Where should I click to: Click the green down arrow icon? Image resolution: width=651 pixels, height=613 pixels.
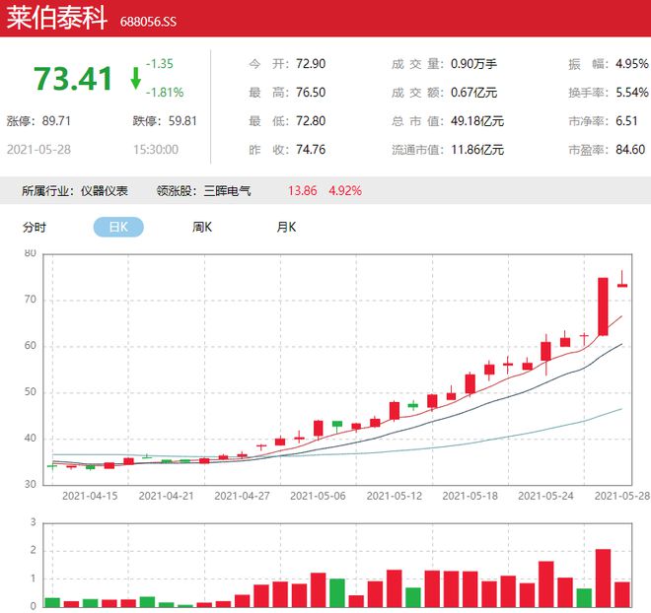[135, 79]
